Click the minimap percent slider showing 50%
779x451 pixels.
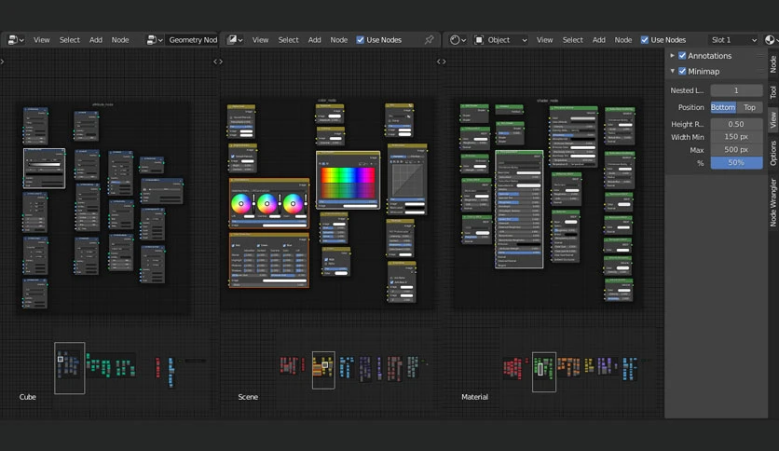pos(736,163)
